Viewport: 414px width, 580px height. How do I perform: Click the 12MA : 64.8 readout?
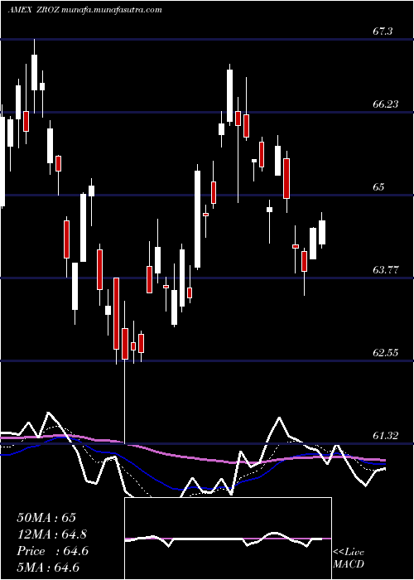point(52,534)
